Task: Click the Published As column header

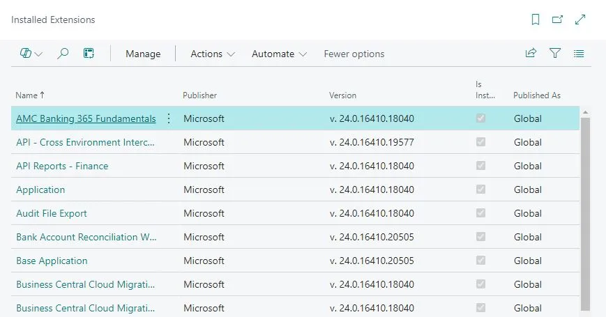Action: click(537, 95)
